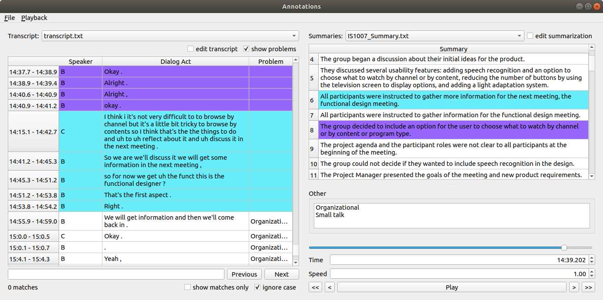Open the Playback menu
The image size is (603, 300).
pos(34,18)
